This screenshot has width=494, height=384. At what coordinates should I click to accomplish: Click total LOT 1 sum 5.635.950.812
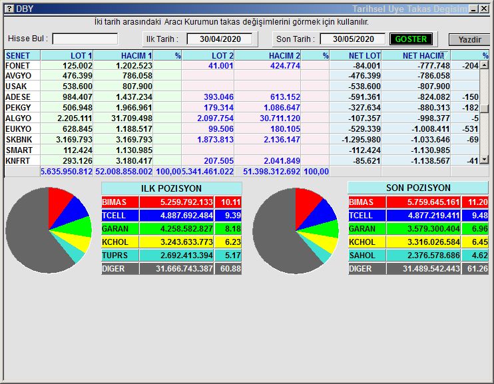[x=67, y=171]
